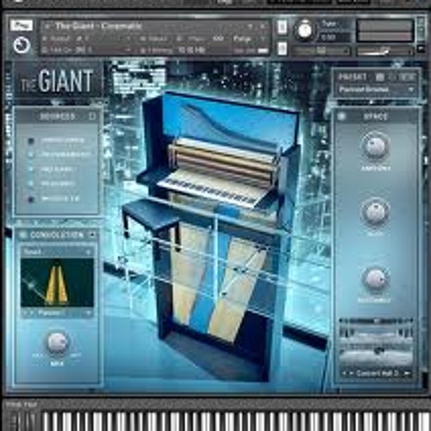Click the convolution waveform display
Image resolution: width=431 pixels, height=431 pixels.
point(57,283)
